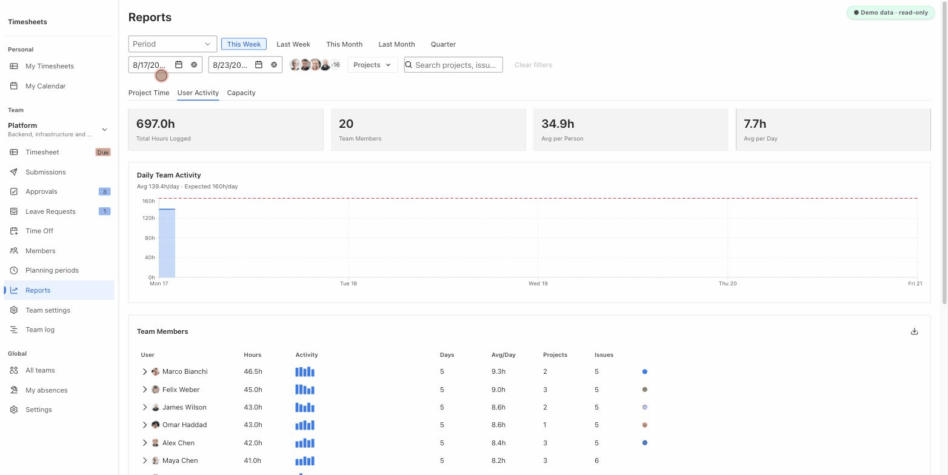948x475 pixels.
Task: Click Marco Bianchi's avatar in table
Action: (155, 371)
